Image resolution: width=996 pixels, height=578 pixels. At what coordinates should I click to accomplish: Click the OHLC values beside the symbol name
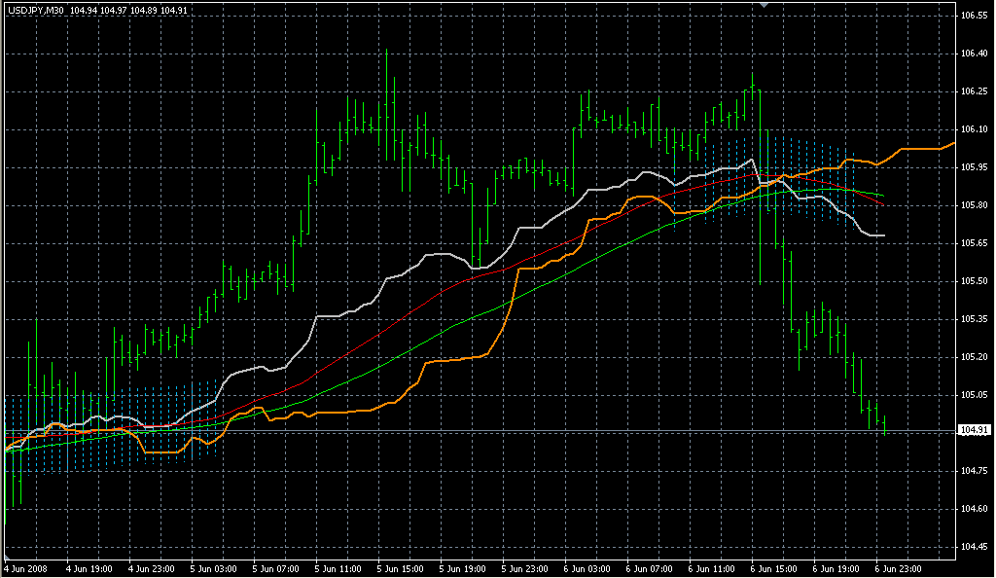point(130,10)
